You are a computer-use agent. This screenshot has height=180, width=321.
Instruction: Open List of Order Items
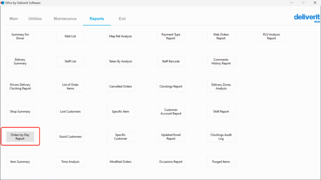pyautogui.click(x=70, y=87)
